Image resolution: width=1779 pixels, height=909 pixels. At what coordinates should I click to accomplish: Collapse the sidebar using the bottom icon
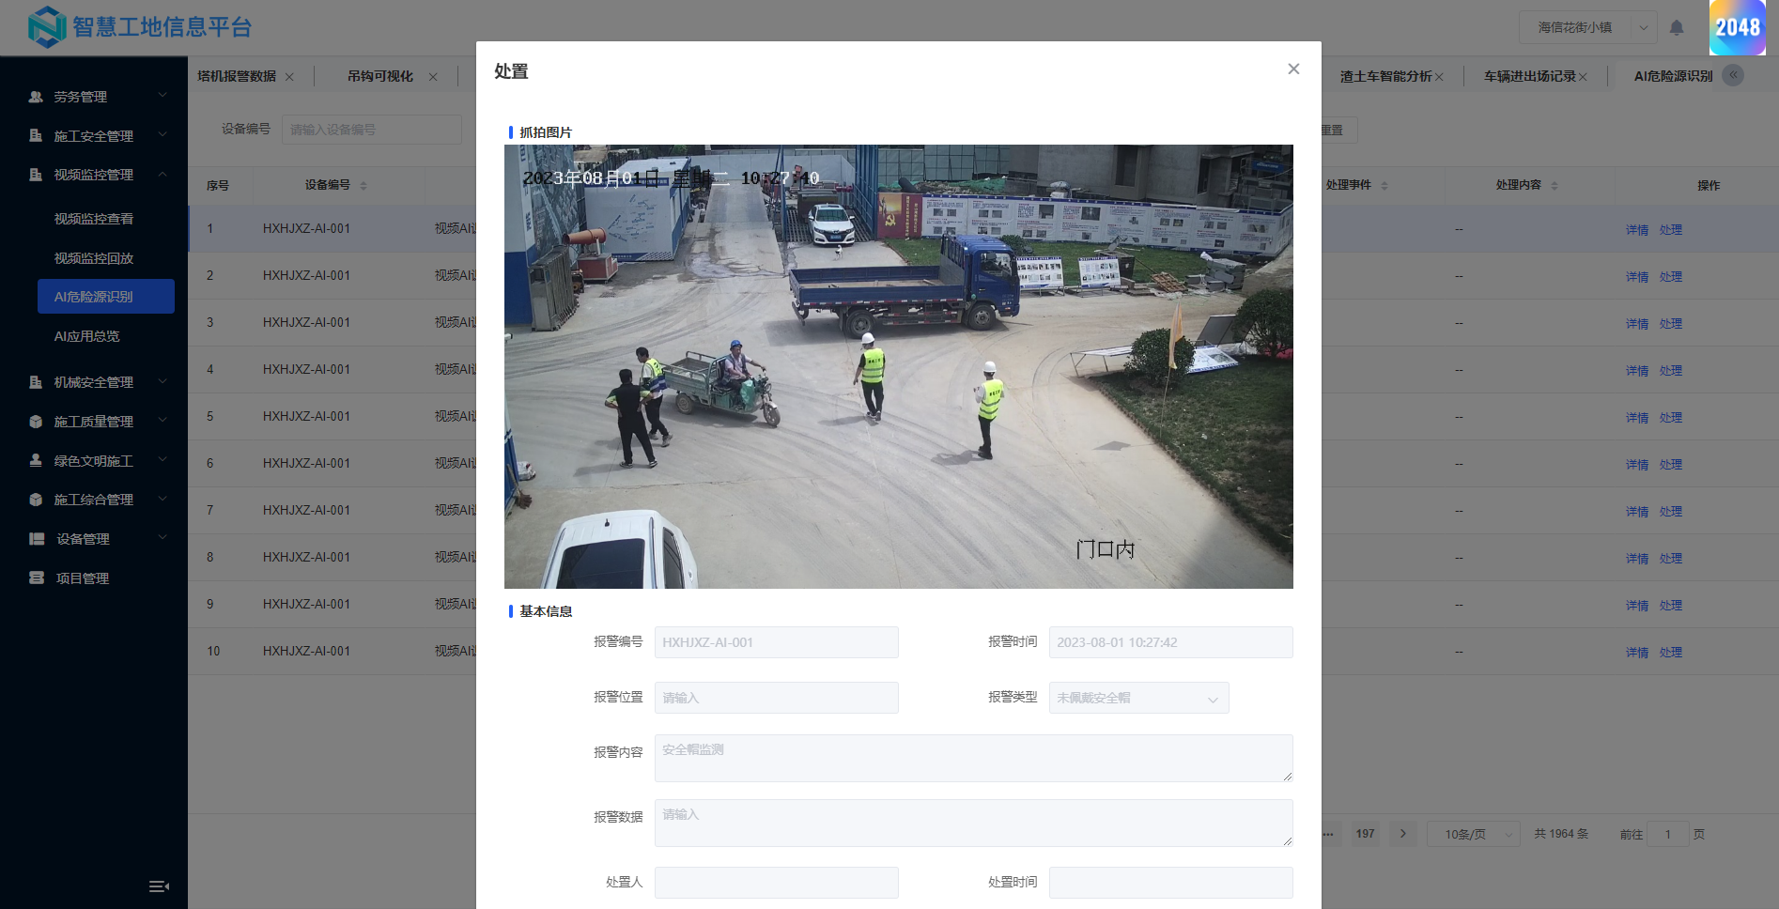click(159, 886)
